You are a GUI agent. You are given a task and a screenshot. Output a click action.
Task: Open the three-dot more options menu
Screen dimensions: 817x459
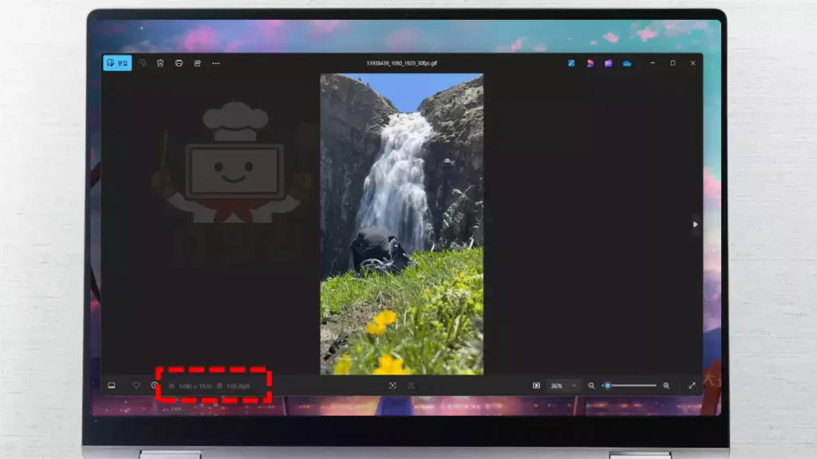[216, 63]
